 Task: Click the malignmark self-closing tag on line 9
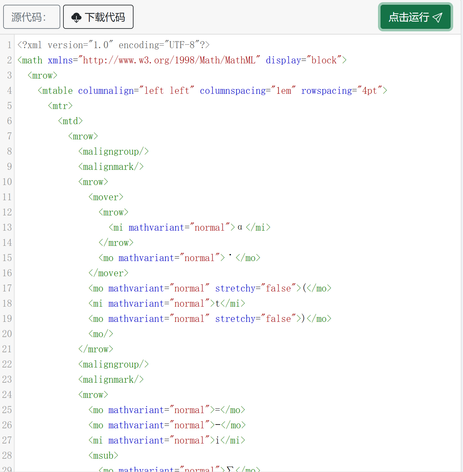click(x=111, y=166)
